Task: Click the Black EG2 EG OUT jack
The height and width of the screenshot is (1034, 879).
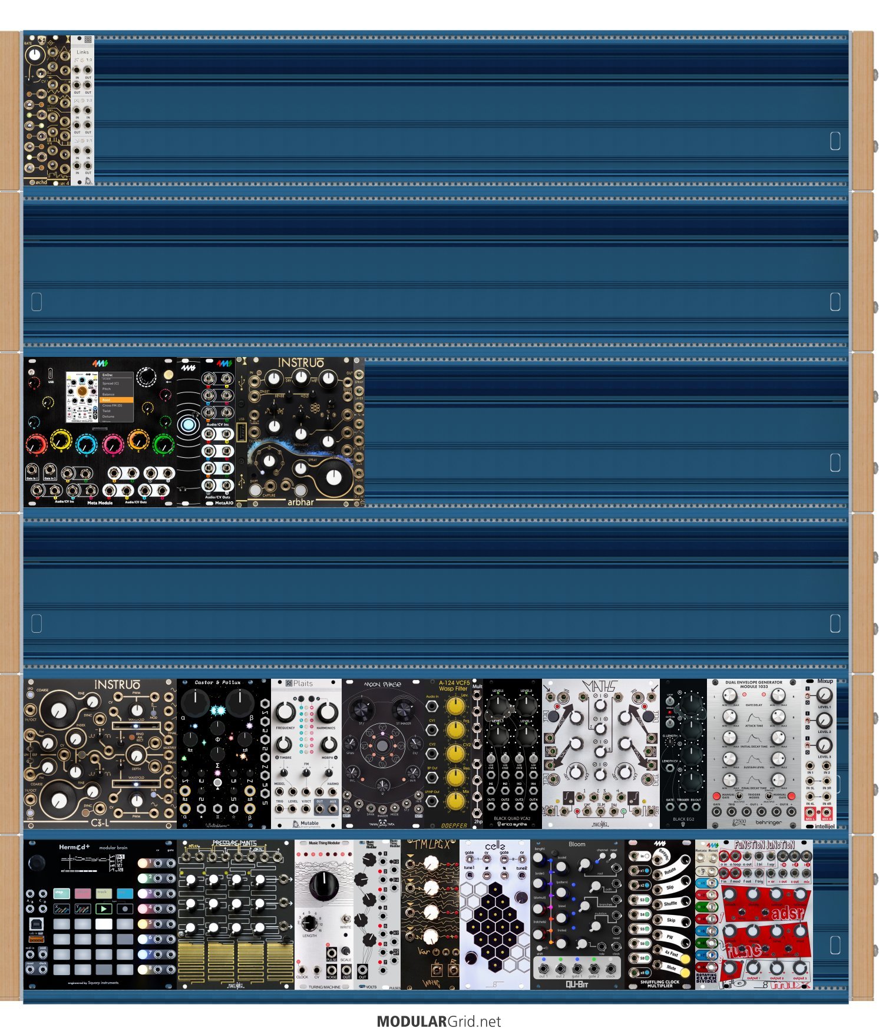Action: click(696, 807)
